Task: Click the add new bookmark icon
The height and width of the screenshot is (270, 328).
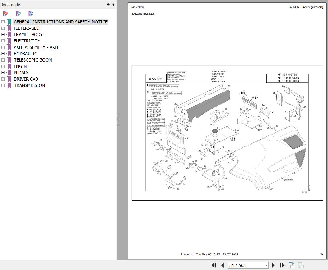Action: coord(18,14)
